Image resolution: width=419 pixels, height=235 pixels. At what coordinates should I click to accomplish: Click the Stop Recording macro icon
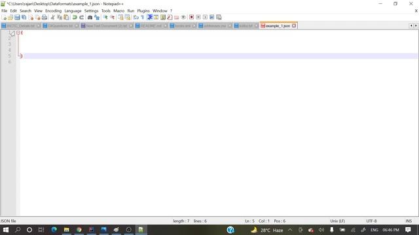pos(198,18)
